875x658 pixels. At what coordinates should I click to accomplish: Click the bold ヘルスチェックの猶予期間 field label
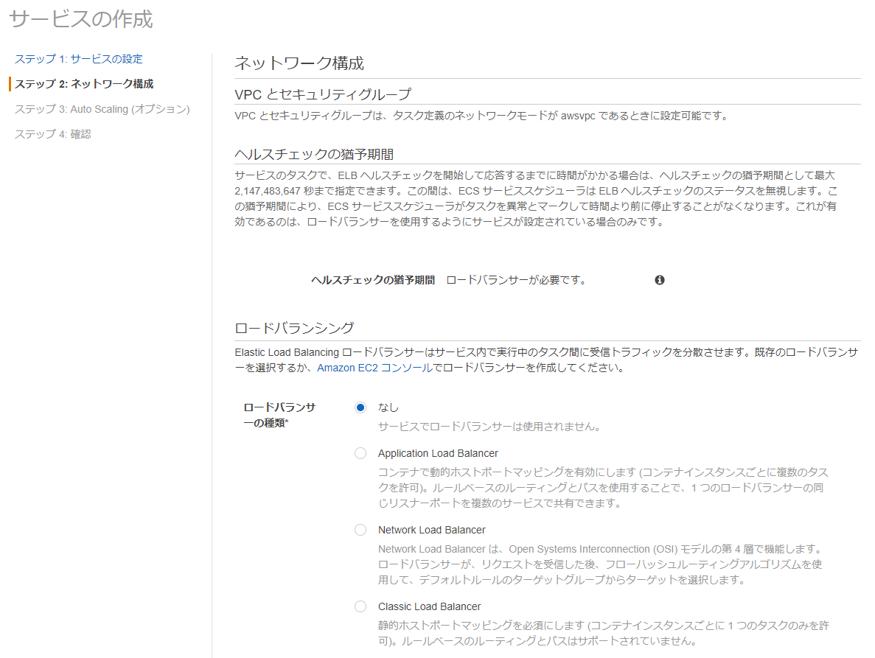pyautogui.click(x=373, y=280)
